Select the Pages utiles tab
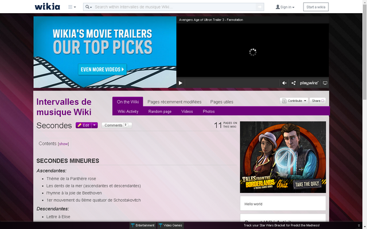367x229 pixels. pos(222,102)
